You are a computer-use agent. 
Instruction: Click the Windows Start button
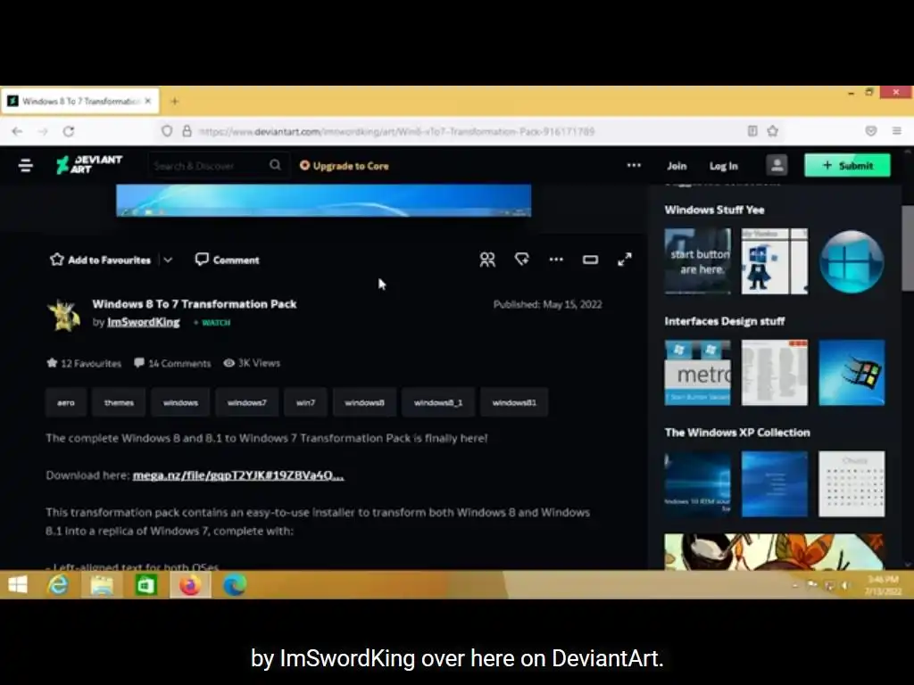pos(18,585)
